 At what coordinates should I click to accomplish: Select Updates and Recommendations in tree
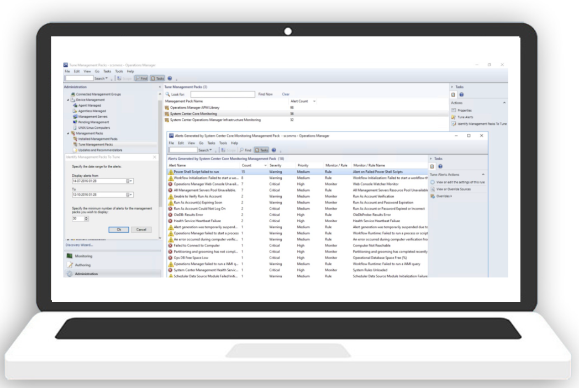(100, 150)
